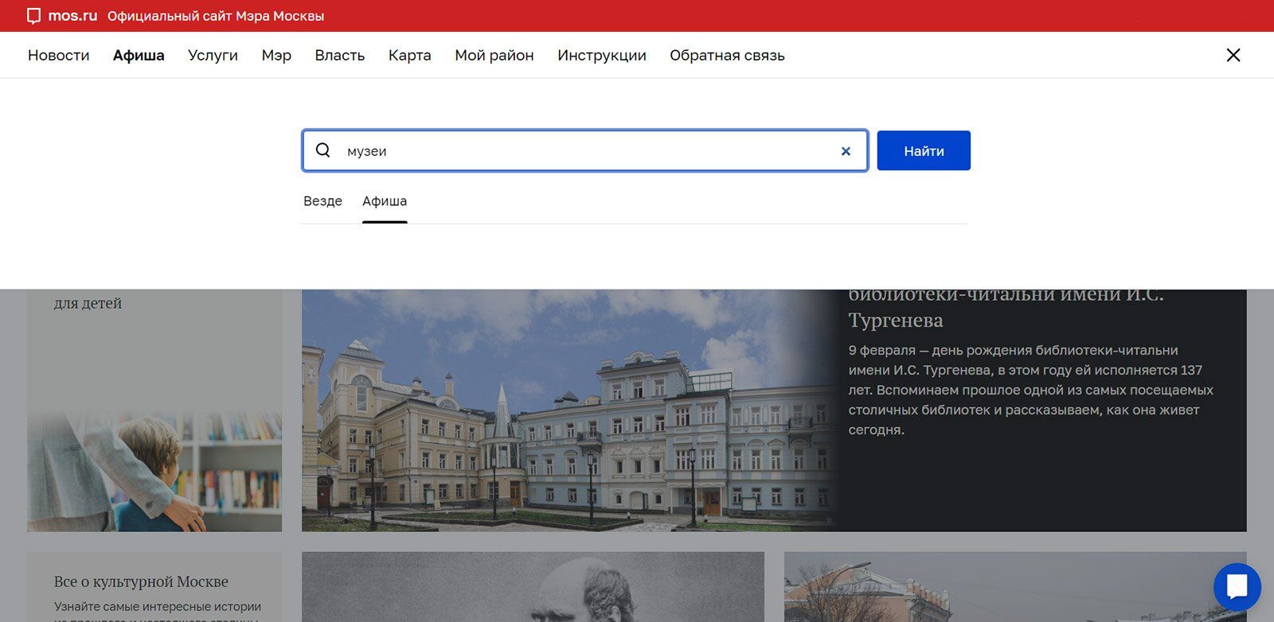Open the Власть menu item

tap(339, 56)
